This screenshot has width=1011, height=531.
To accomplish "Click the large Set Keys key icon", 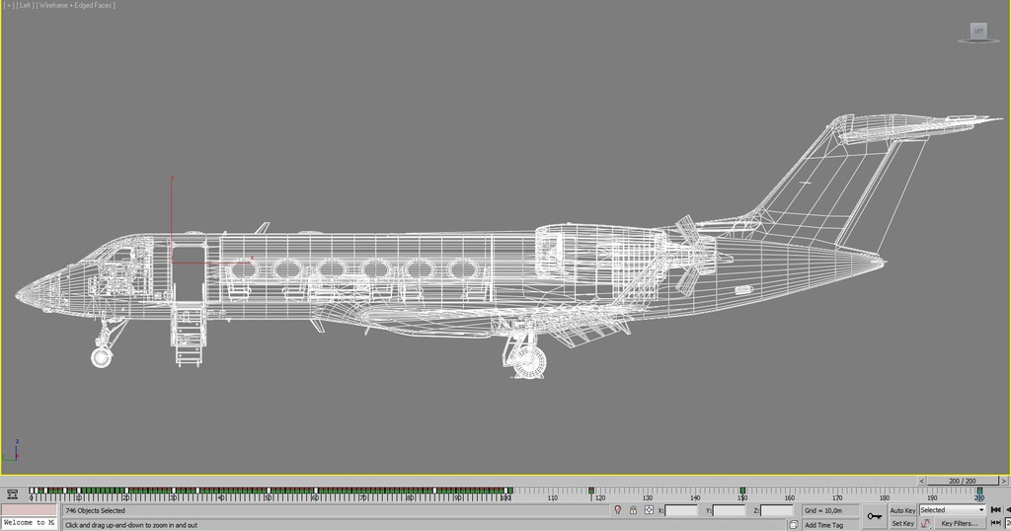I will point(874,516).
